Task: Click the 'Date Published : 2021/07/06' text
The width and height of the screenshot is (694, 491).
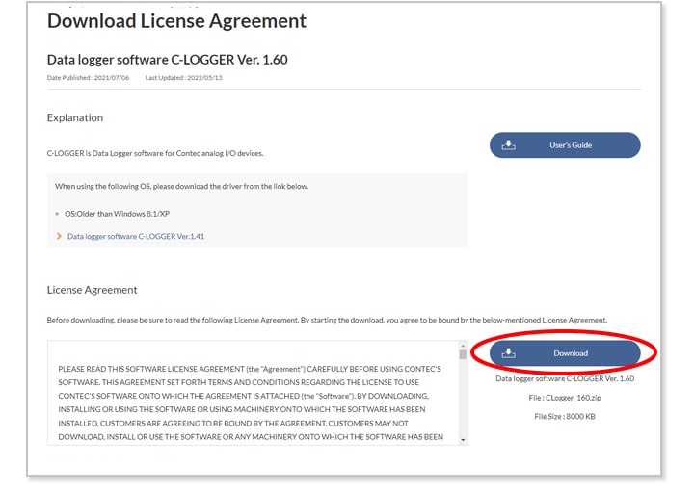Action: 88,77
